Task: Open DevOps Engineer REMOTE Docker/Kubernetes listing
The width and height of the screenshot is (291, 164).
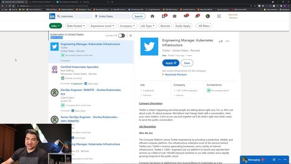Action: click(x=91, y=92)
